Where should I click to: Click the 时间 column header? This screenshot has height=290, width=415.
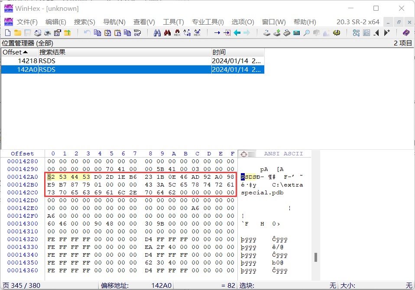238,52
